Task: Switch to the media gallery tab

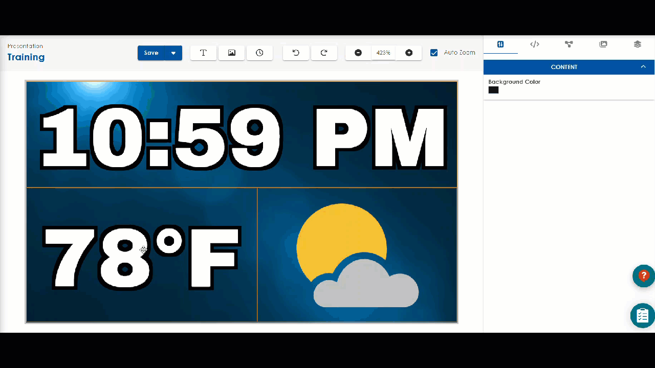Action: [x=603, y=44]
